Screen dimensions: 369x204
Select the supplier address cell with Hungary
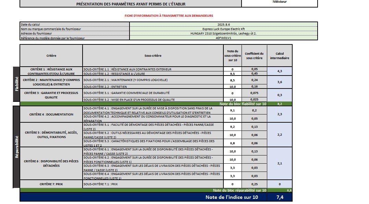(223, 33)
